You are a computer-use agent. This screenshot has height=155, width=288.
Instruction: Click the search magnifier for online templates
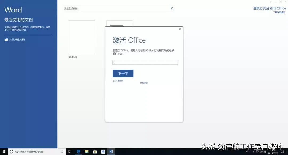pyautogui.click(x=172, y=9)
